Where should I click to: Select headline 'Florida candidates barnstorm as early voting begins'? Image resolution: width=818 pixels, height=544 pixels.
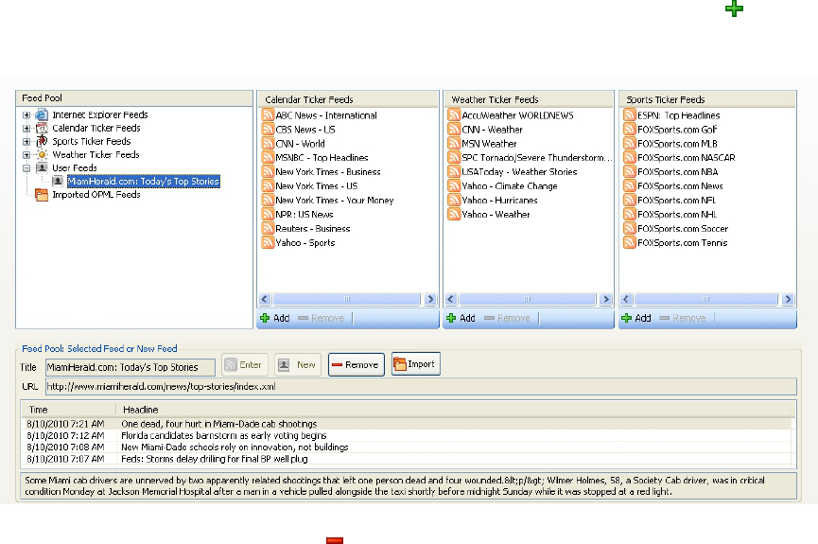coord(408,435)
